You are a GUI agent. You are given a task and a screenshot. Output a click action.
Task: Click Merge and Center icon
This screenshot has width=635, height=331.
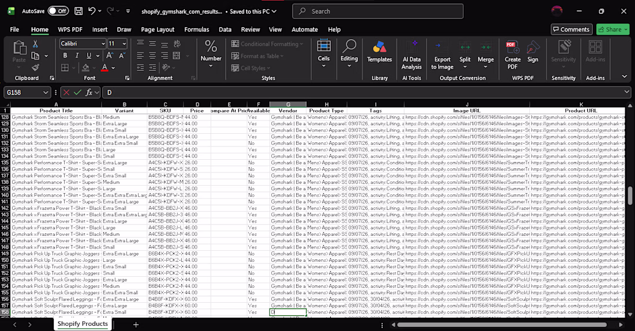coord(177,55)
